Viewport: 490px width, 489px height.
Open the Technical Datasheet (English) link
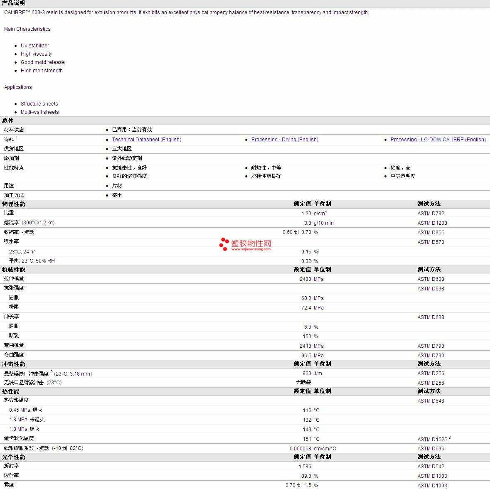(147, 140)
